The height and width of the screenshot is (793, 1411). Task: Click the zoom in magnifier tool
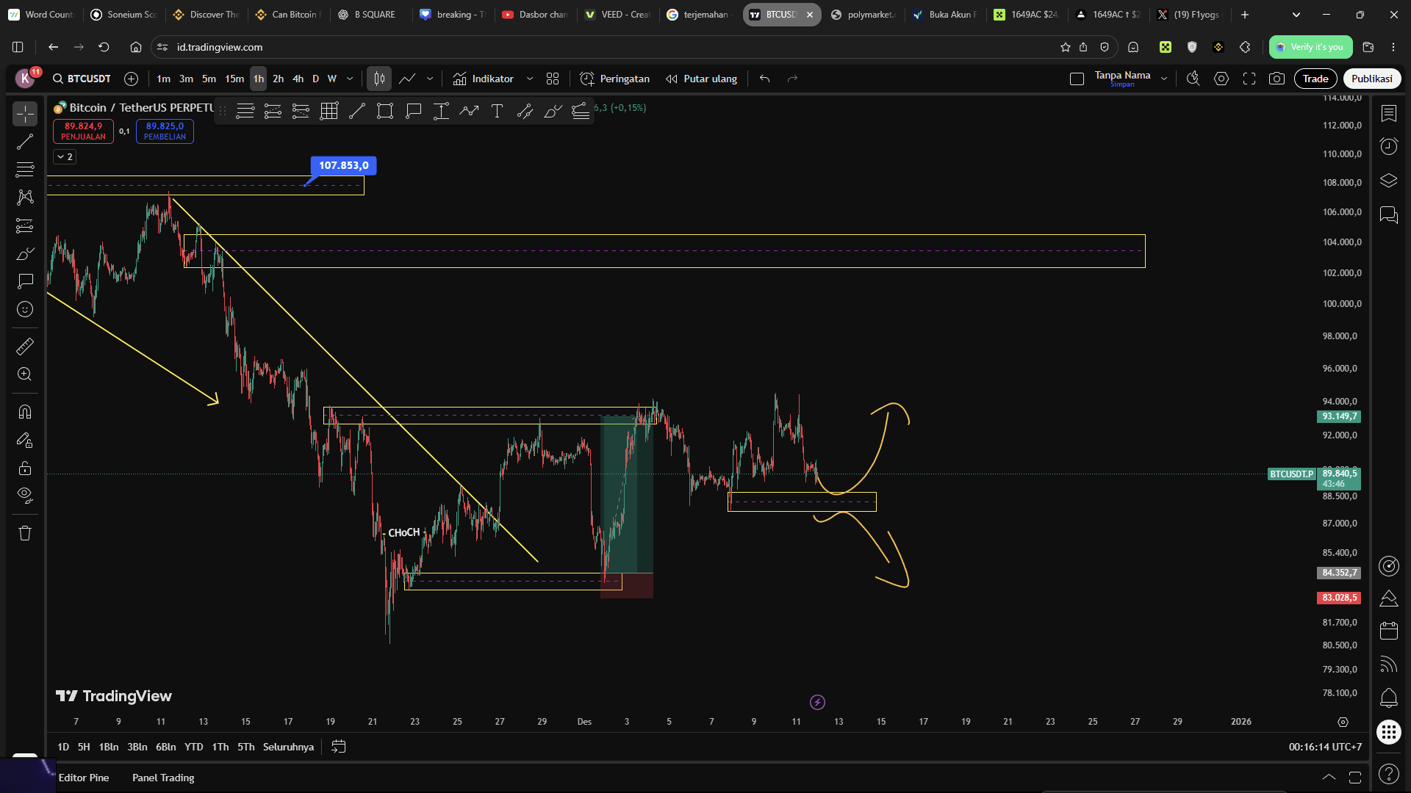pyautogui.click(x=25, y=374)
